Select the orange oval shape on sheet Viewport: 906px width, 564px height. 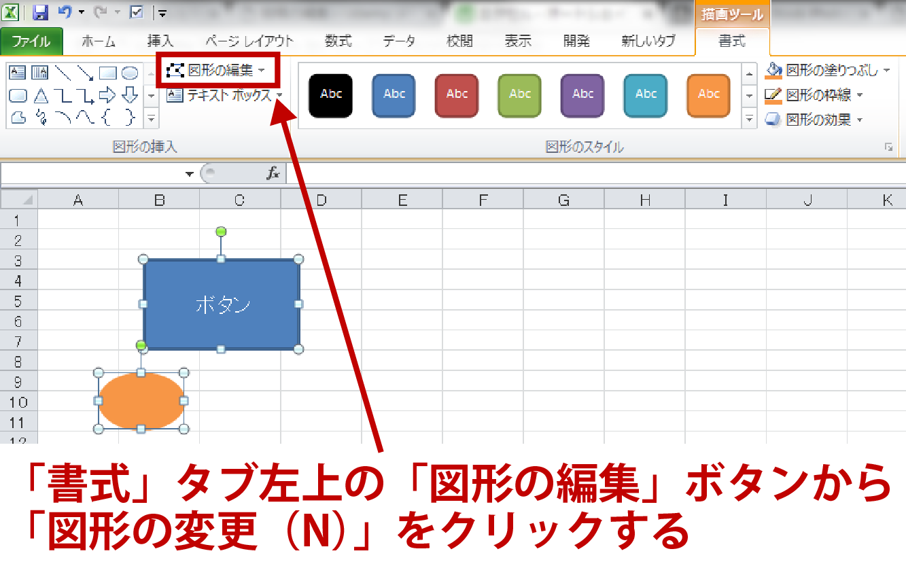141,401
